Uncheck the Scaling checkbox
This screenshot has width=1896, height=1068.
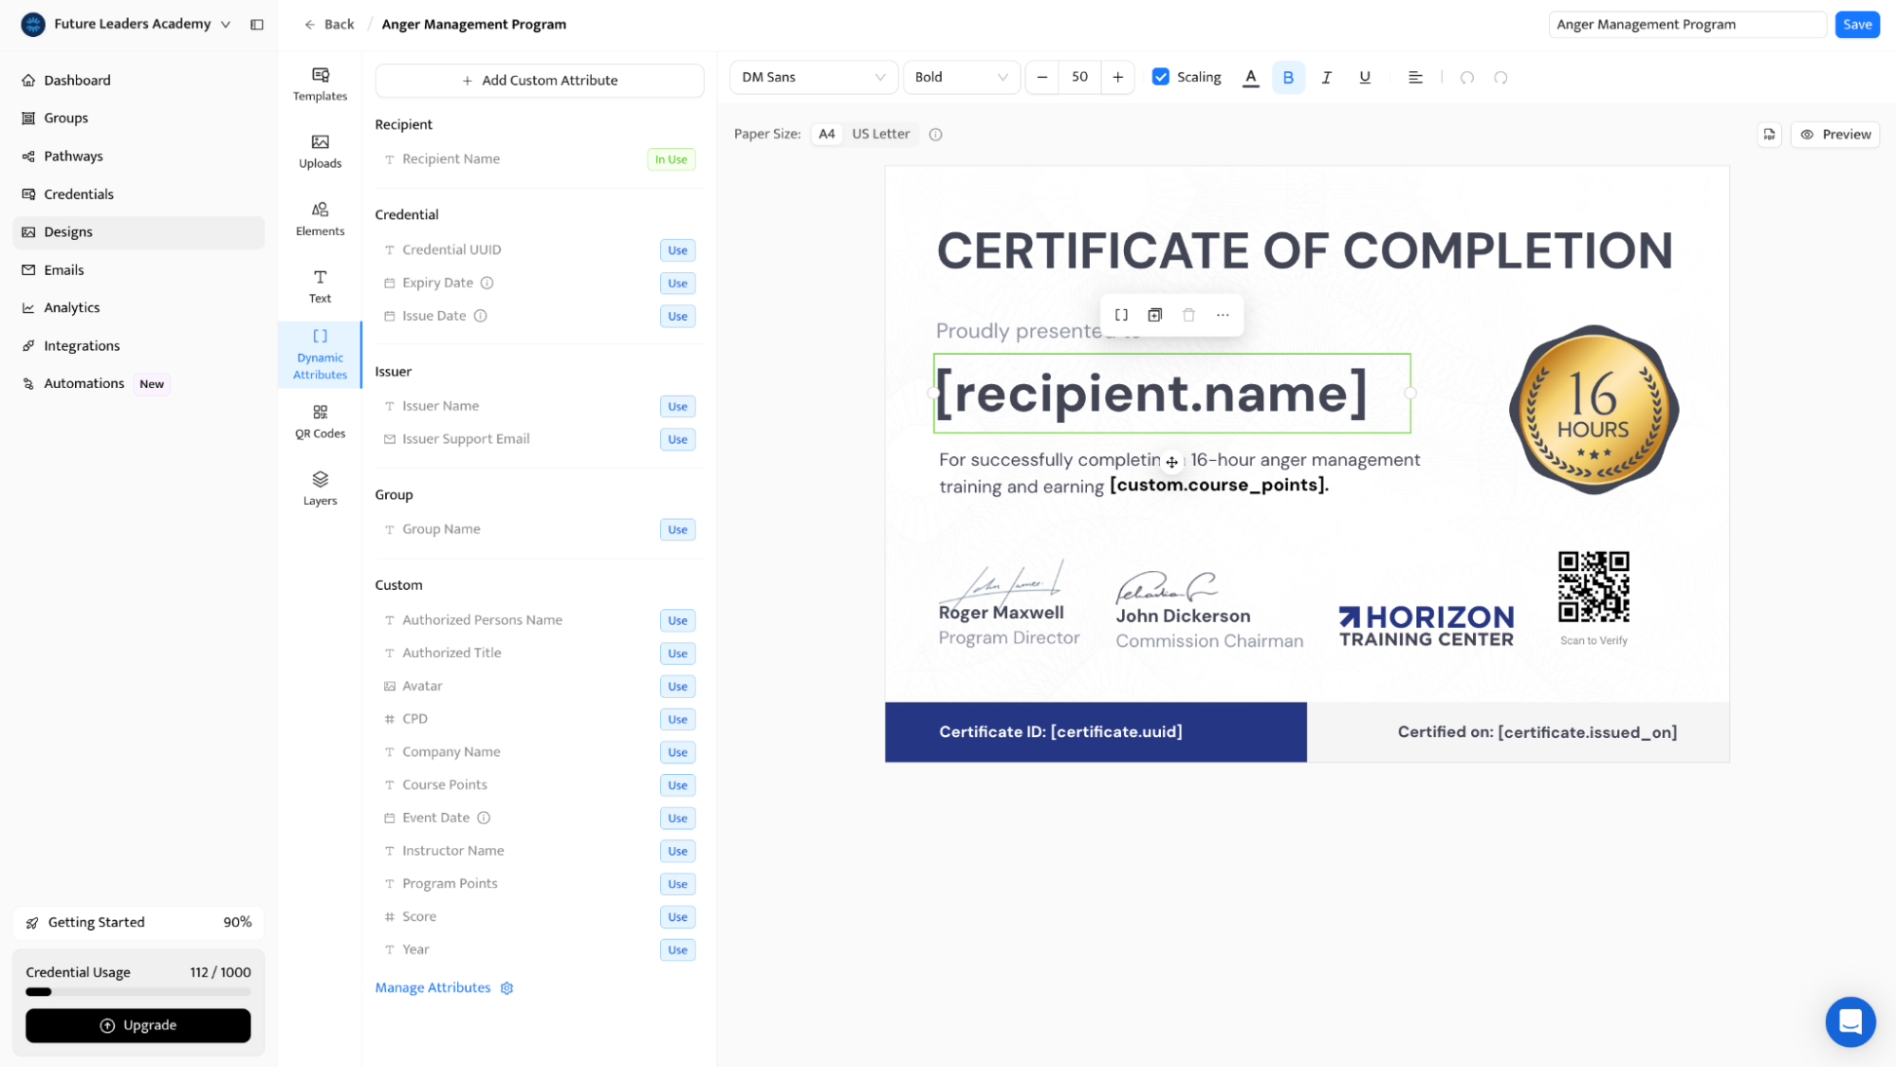click(1160, 77)
